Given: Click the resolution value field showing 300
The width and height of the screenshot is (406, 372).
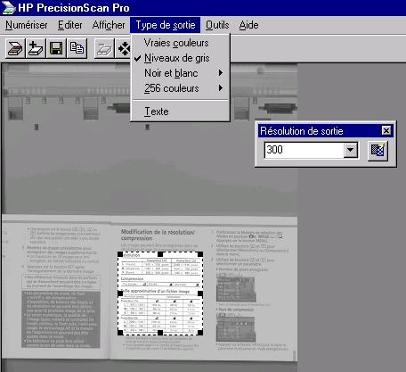Looking at the screenshot, I should 304,150.
